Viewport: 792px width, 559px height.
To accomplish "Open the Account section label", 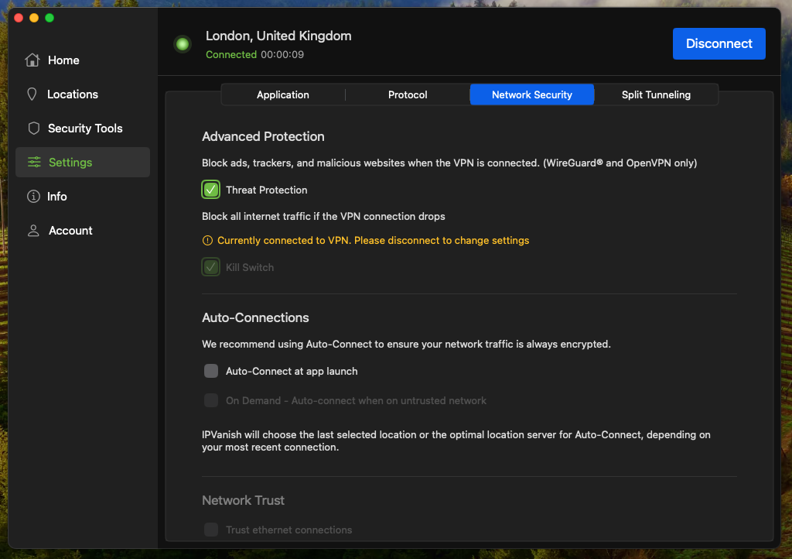I will coord(70,231).
